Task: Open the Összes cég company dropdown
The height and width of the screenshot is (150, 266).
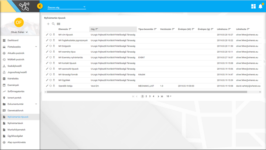Action: (x=66, y=7)
